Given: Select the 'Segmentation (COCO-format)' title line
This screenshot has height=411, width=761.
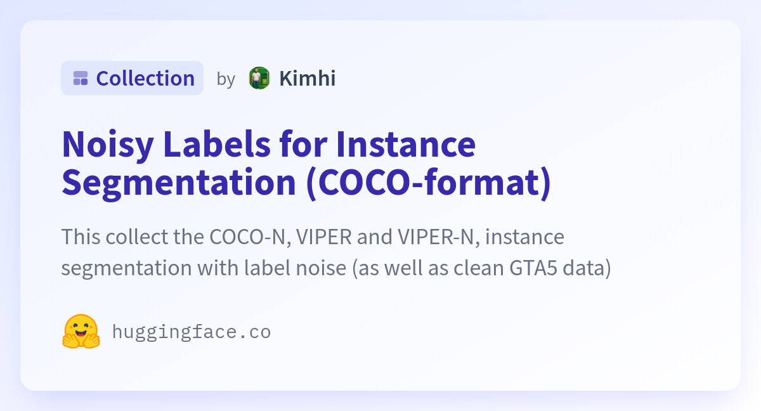Looking at the screenshot, I should [306, 182].
